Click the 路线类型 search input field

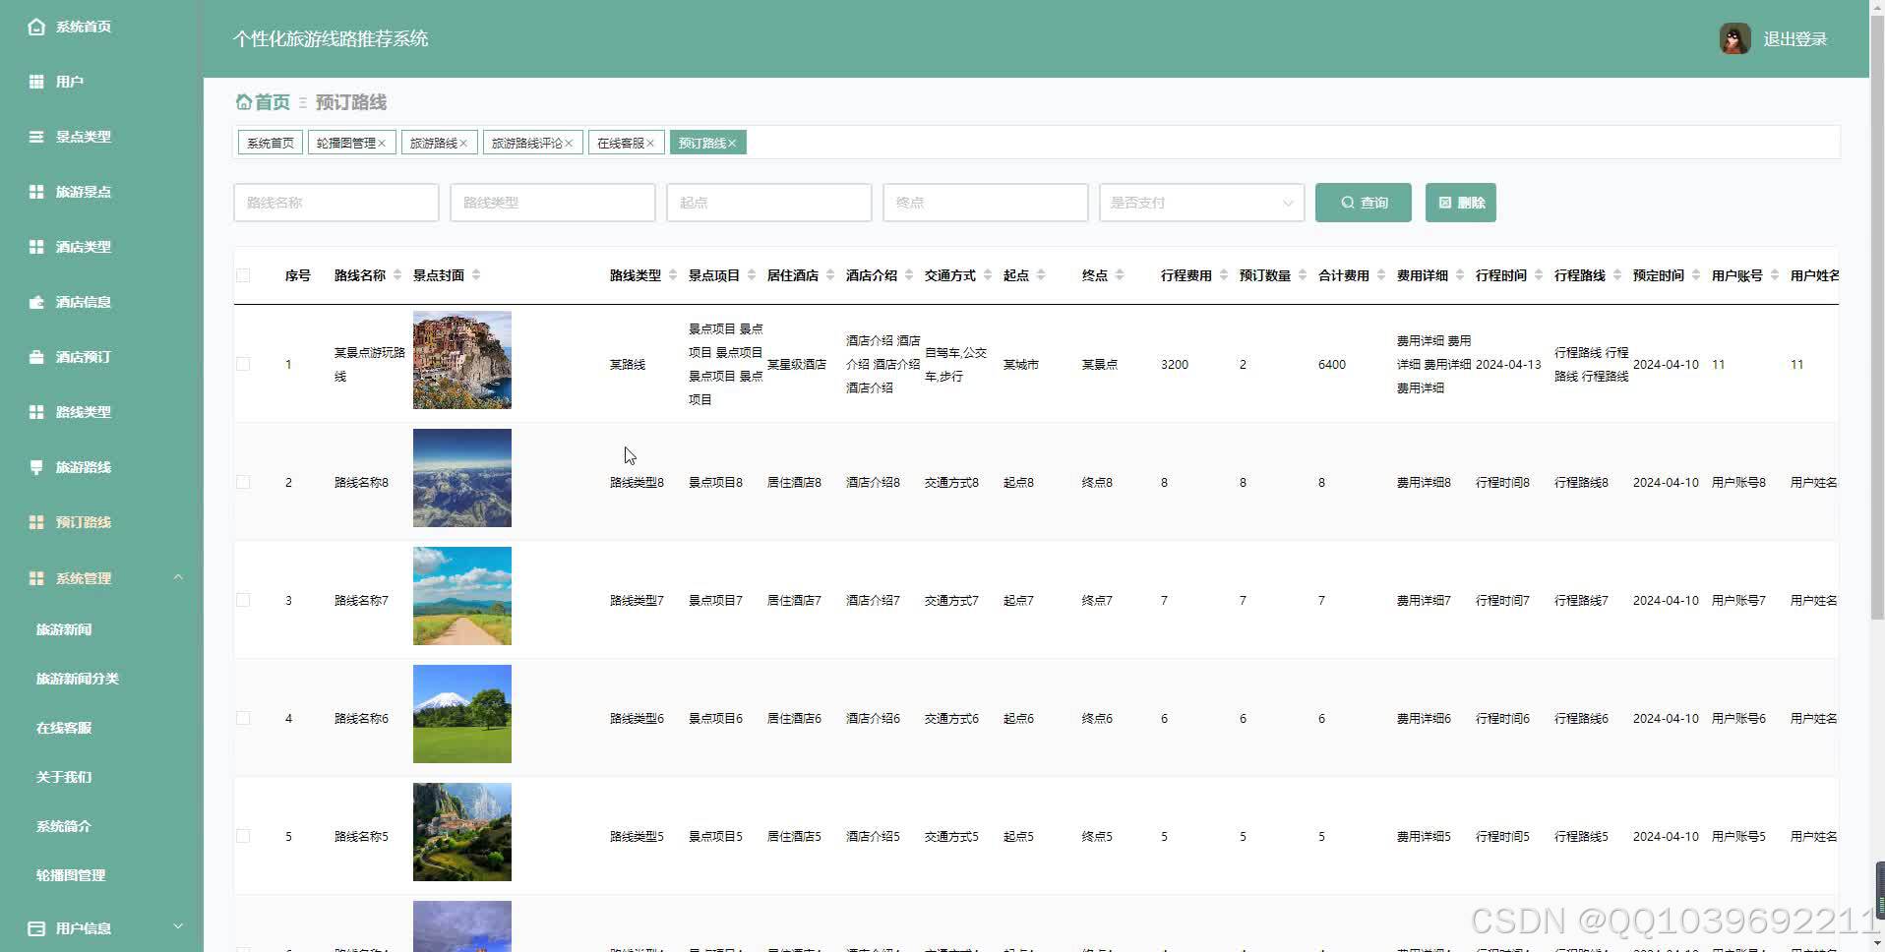[553, 203]
